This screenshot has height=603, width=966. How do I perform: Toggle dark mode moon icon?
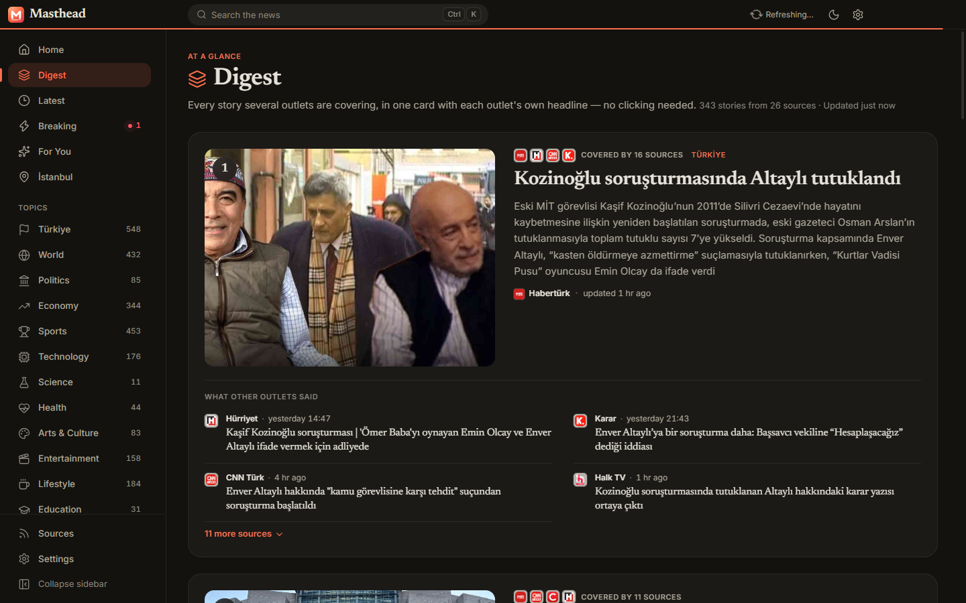(x=834, y=15)
